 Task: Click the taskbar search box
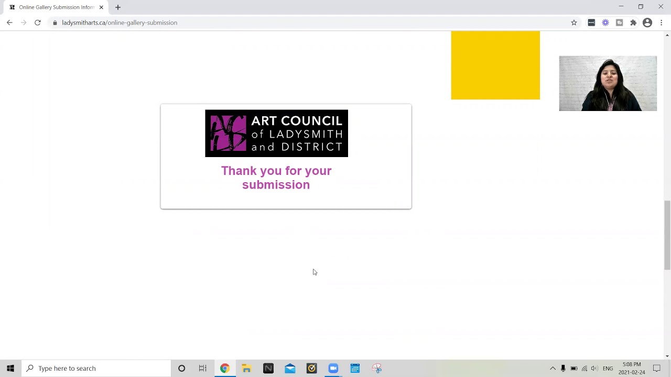coord(96,368)
